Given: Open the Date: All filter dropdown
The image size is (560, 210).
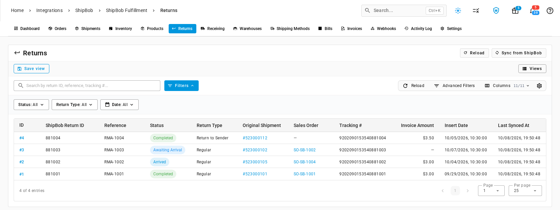Looking at the screenshot, I should (x=119, y=105).
